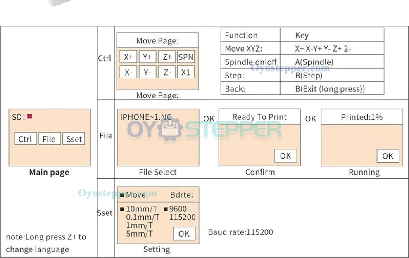Open File from the main page
Image resolution: width=409 pixels, height=258 pixels.
click(x=50, y=138)
